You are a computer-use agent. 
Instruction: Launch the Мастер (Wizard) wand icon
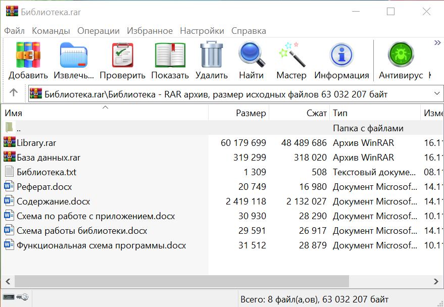[x=291, y=55]
